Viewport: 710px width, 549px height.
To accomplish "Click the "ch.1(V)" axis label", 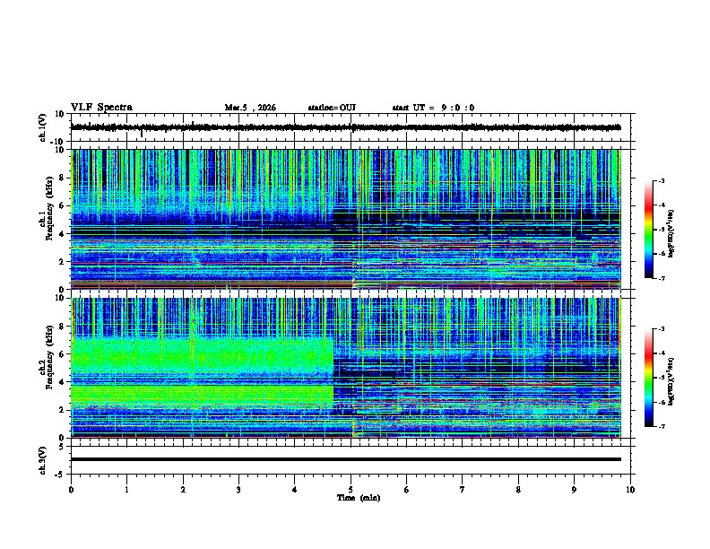I will pyautogui.click(x=43, y=127).
